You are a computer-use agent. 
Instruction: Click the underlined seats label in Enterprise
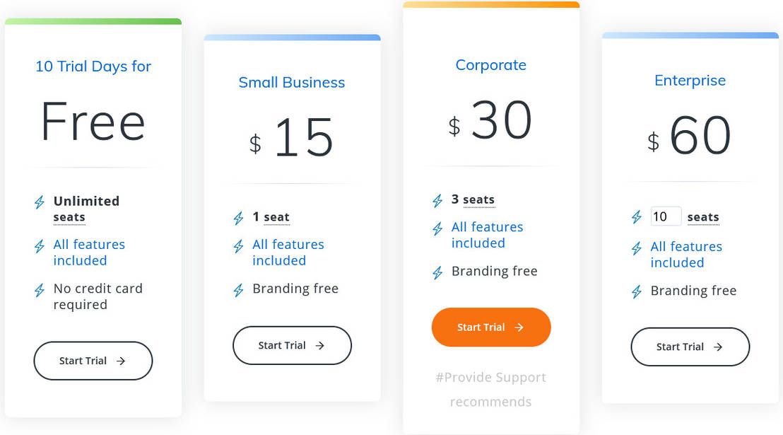703,217
